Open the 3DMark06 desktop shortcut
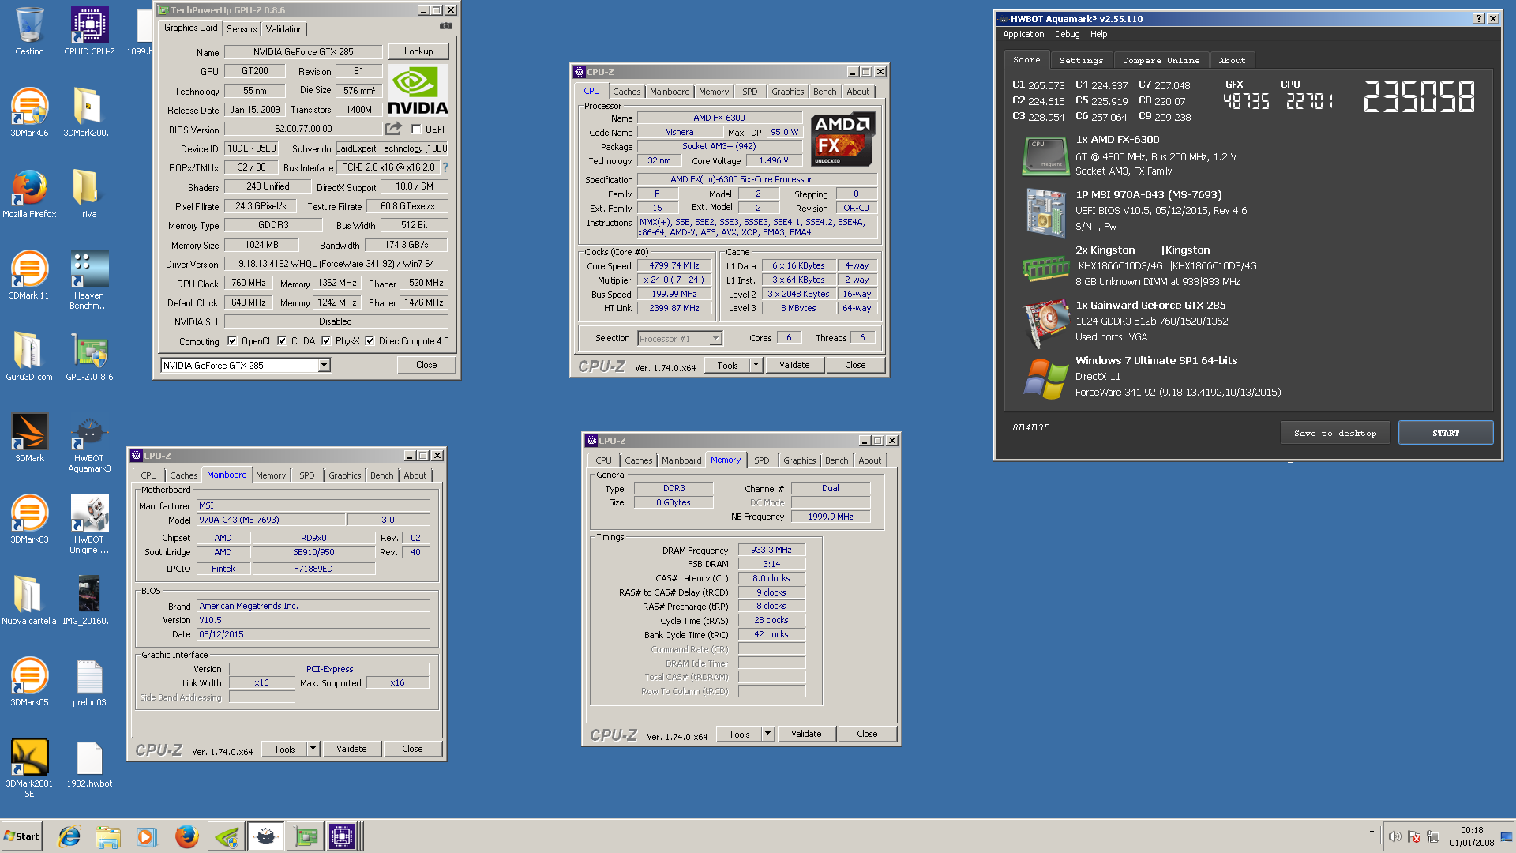 pyautogui.click(x=29, y=113)
